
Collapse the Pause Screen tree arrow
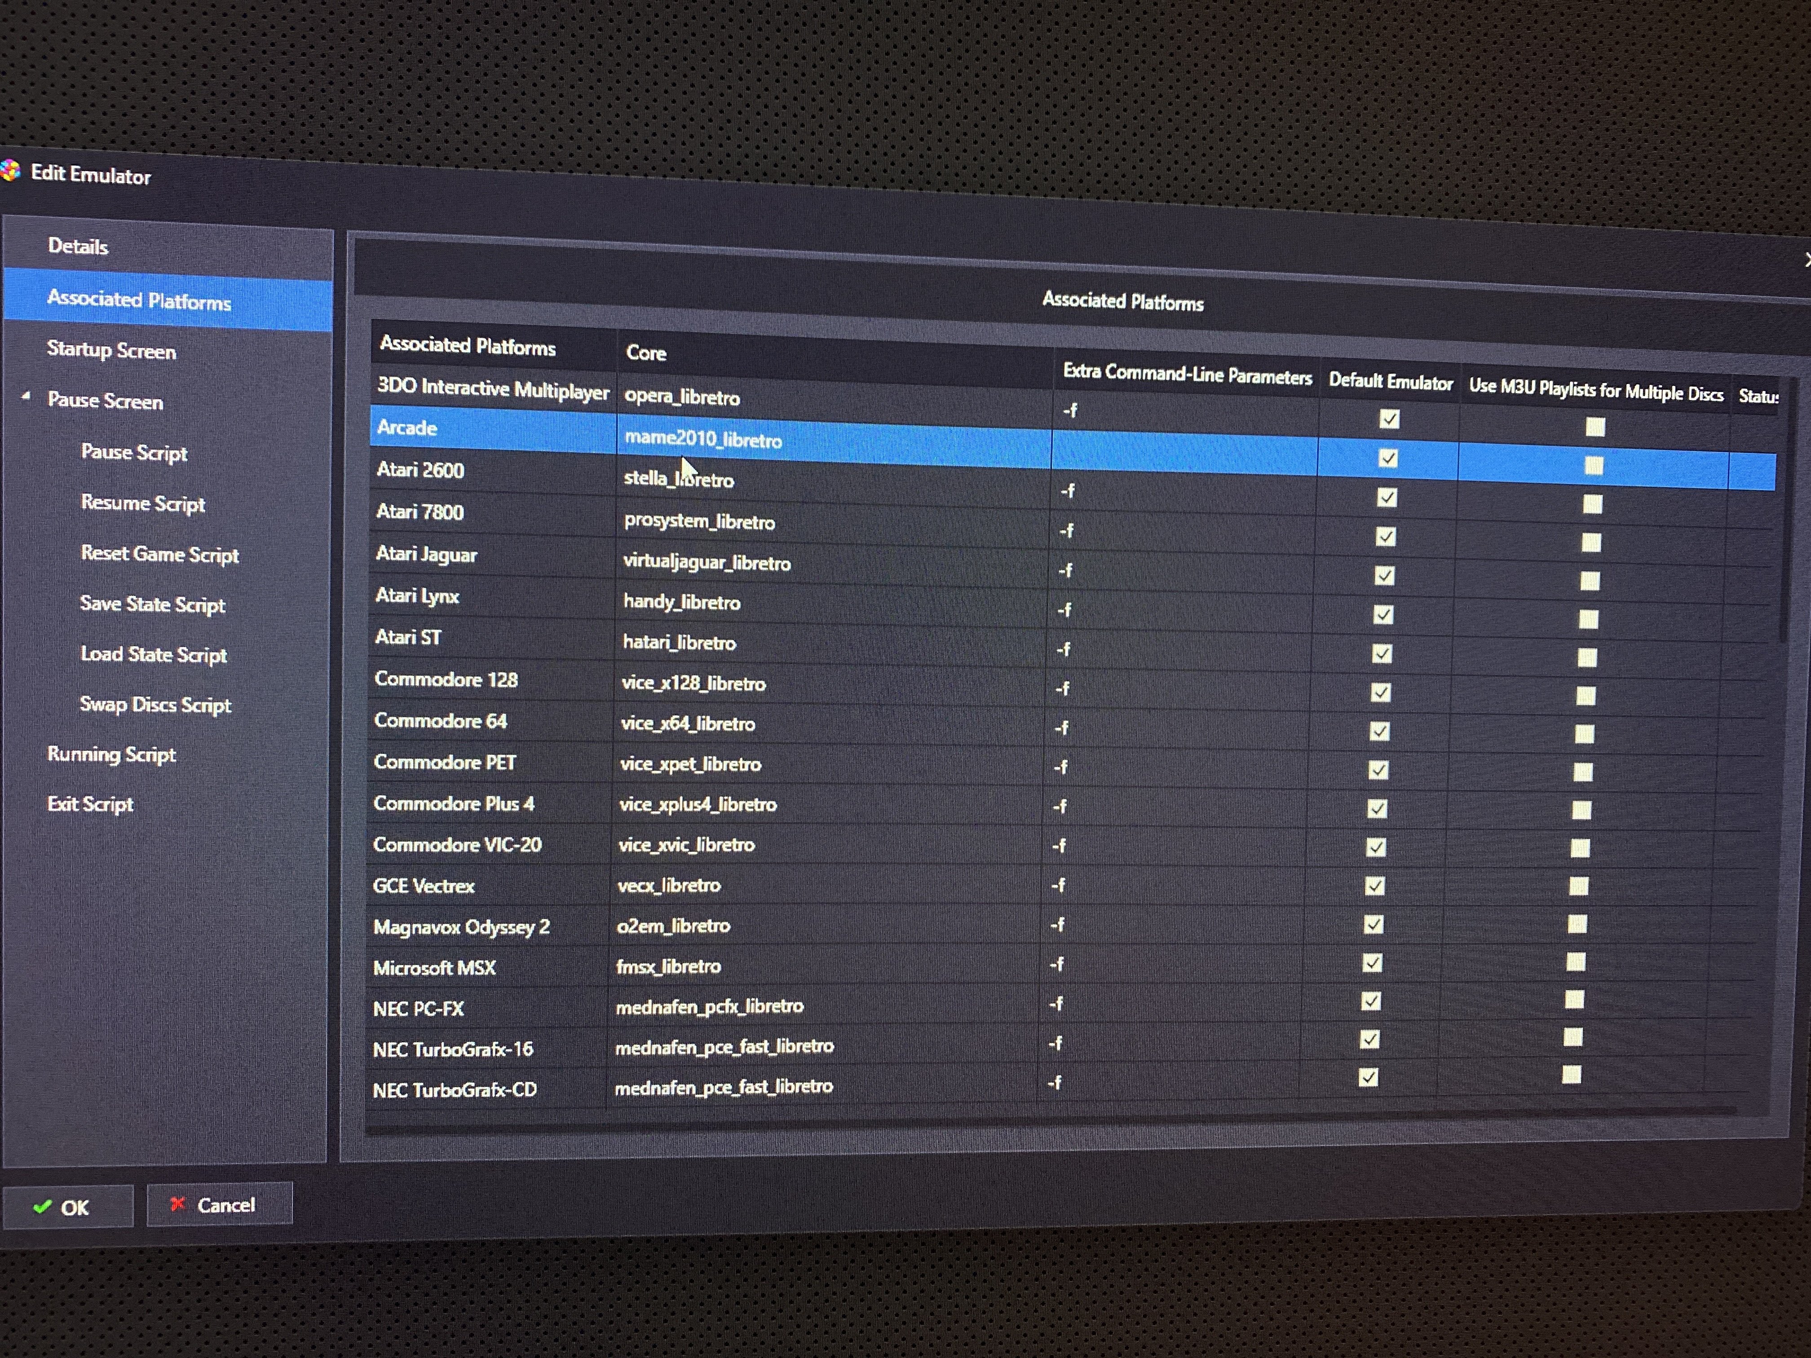26,397
